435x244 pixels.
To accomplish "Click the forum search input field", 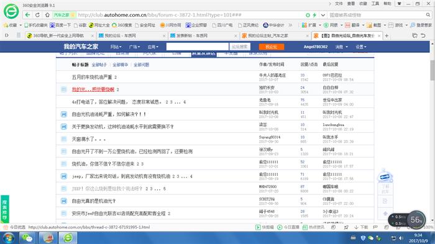I will coord(197,47).
